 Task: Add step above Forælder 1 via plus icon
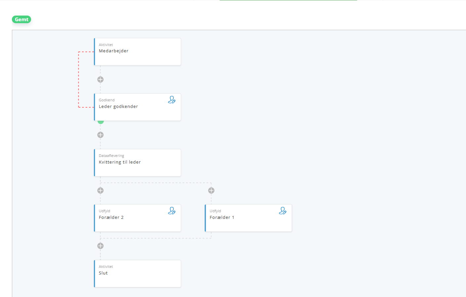point(211,190)
